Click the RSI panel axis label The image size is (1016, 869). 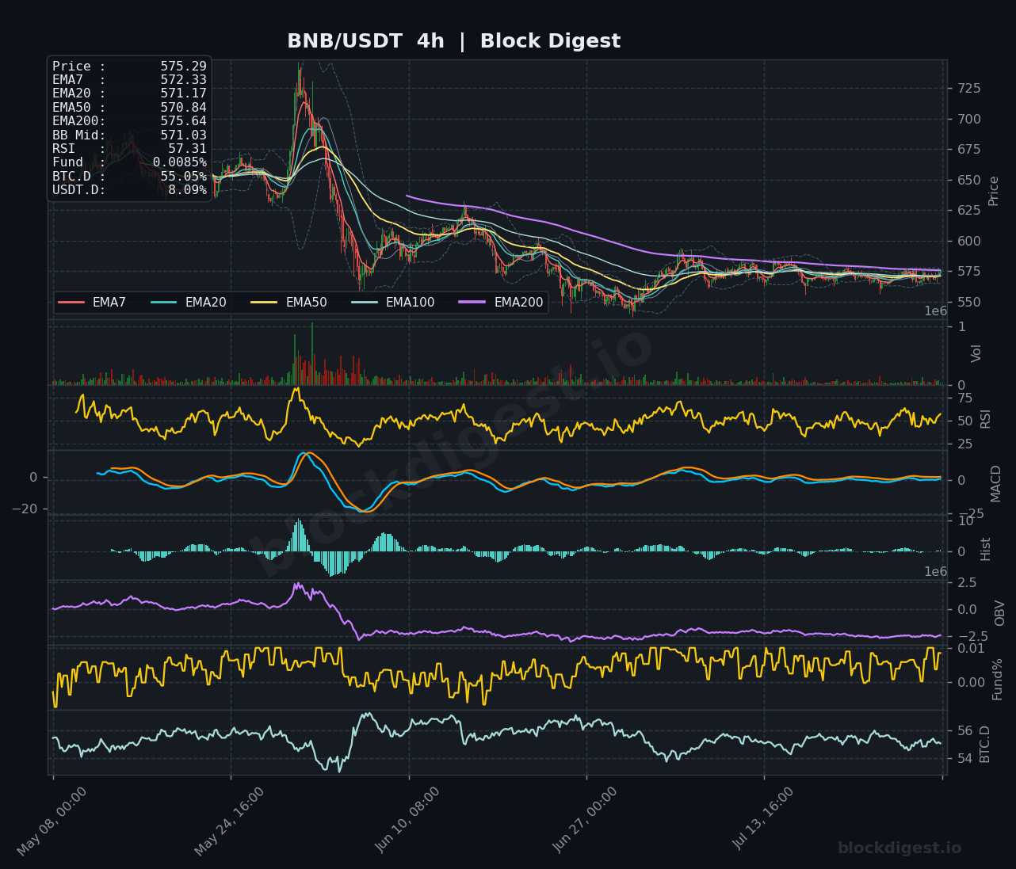[x=986, y=419]
